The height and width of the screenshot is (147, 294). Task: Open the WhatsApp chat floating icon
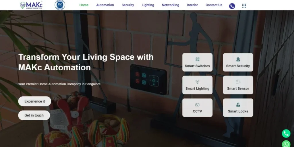286,144
